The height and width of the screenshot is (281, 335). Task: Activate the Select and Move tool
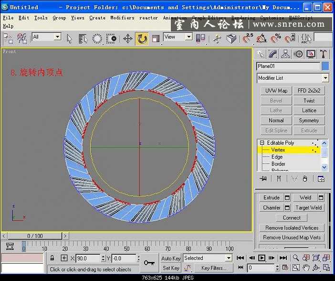click(128, 39)
